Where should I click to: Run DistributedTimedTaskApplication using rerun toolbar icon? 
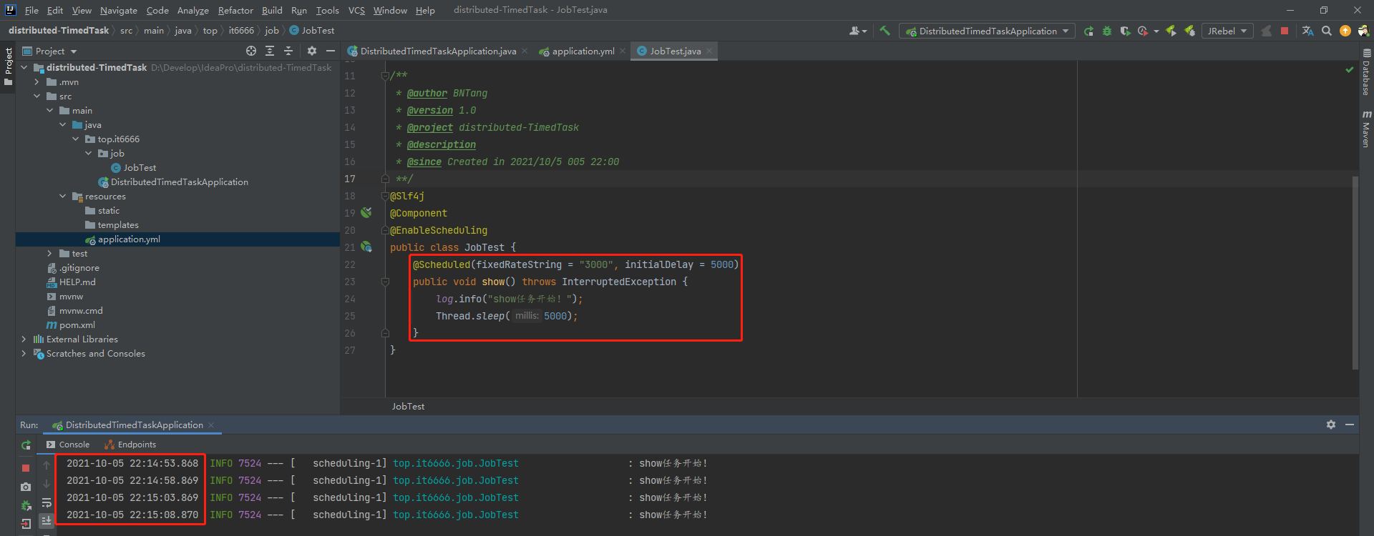1088,31
